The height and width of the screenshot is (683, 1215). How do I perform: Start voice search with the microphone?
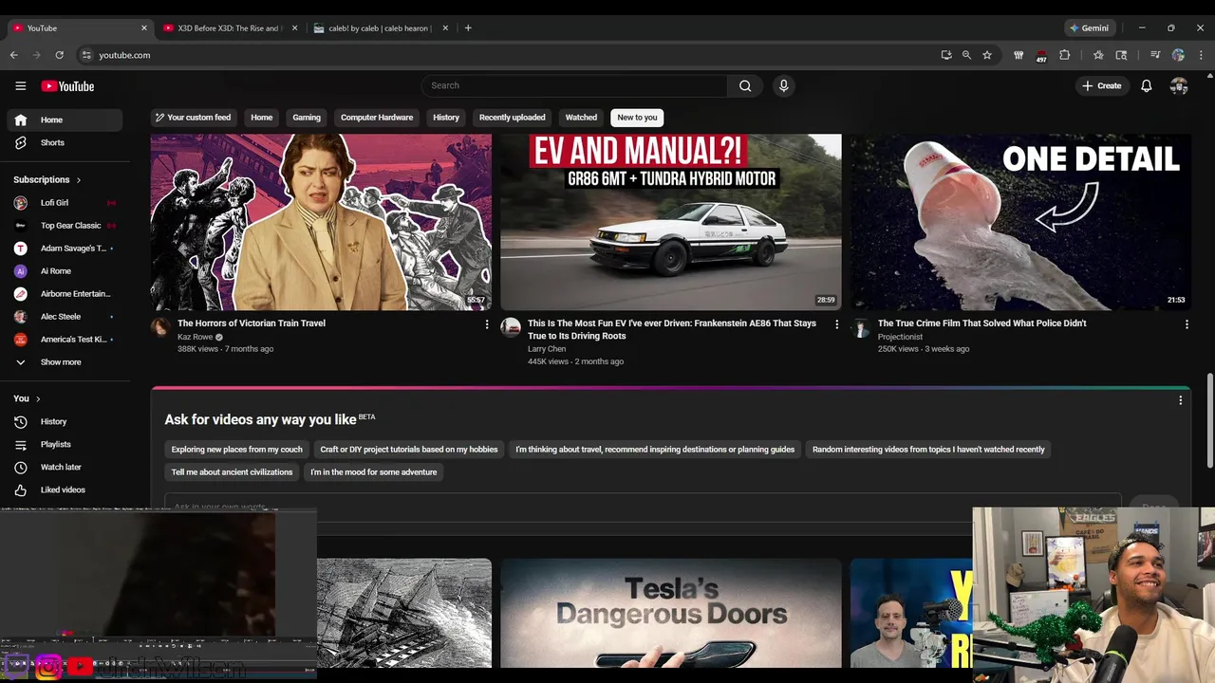783,85
